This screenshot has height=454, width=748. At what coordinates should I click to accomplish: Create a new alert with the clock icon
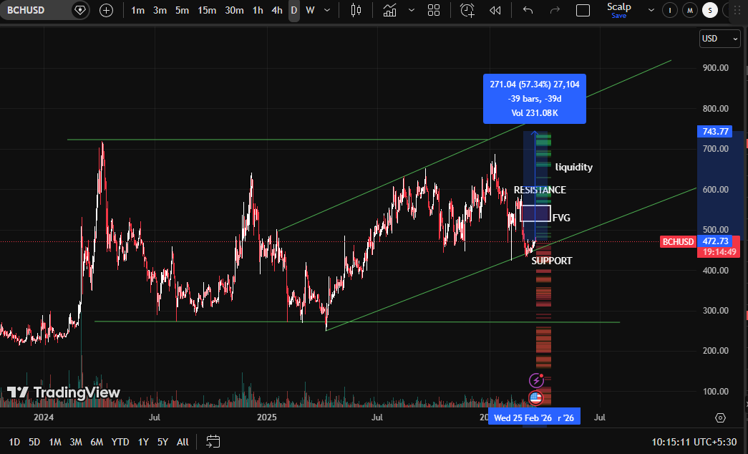pyautogui.click(x=467, y=10)
